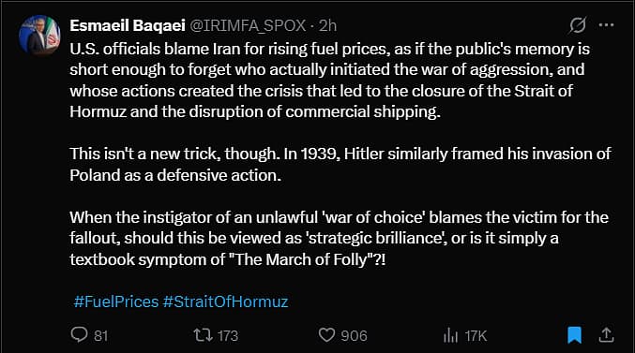Click the 17K views count
This screenshot has height=353, width=635.
[476, 335]
